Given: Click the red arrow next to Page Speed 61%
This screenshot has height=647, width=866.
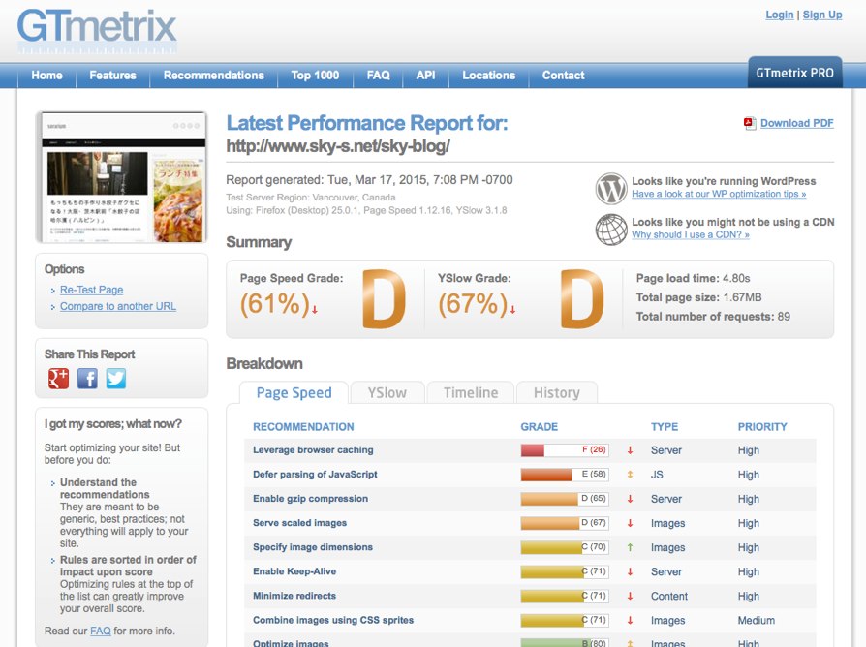Looking at the screenshot, I should pyautogui.click(x=315, y=310).
